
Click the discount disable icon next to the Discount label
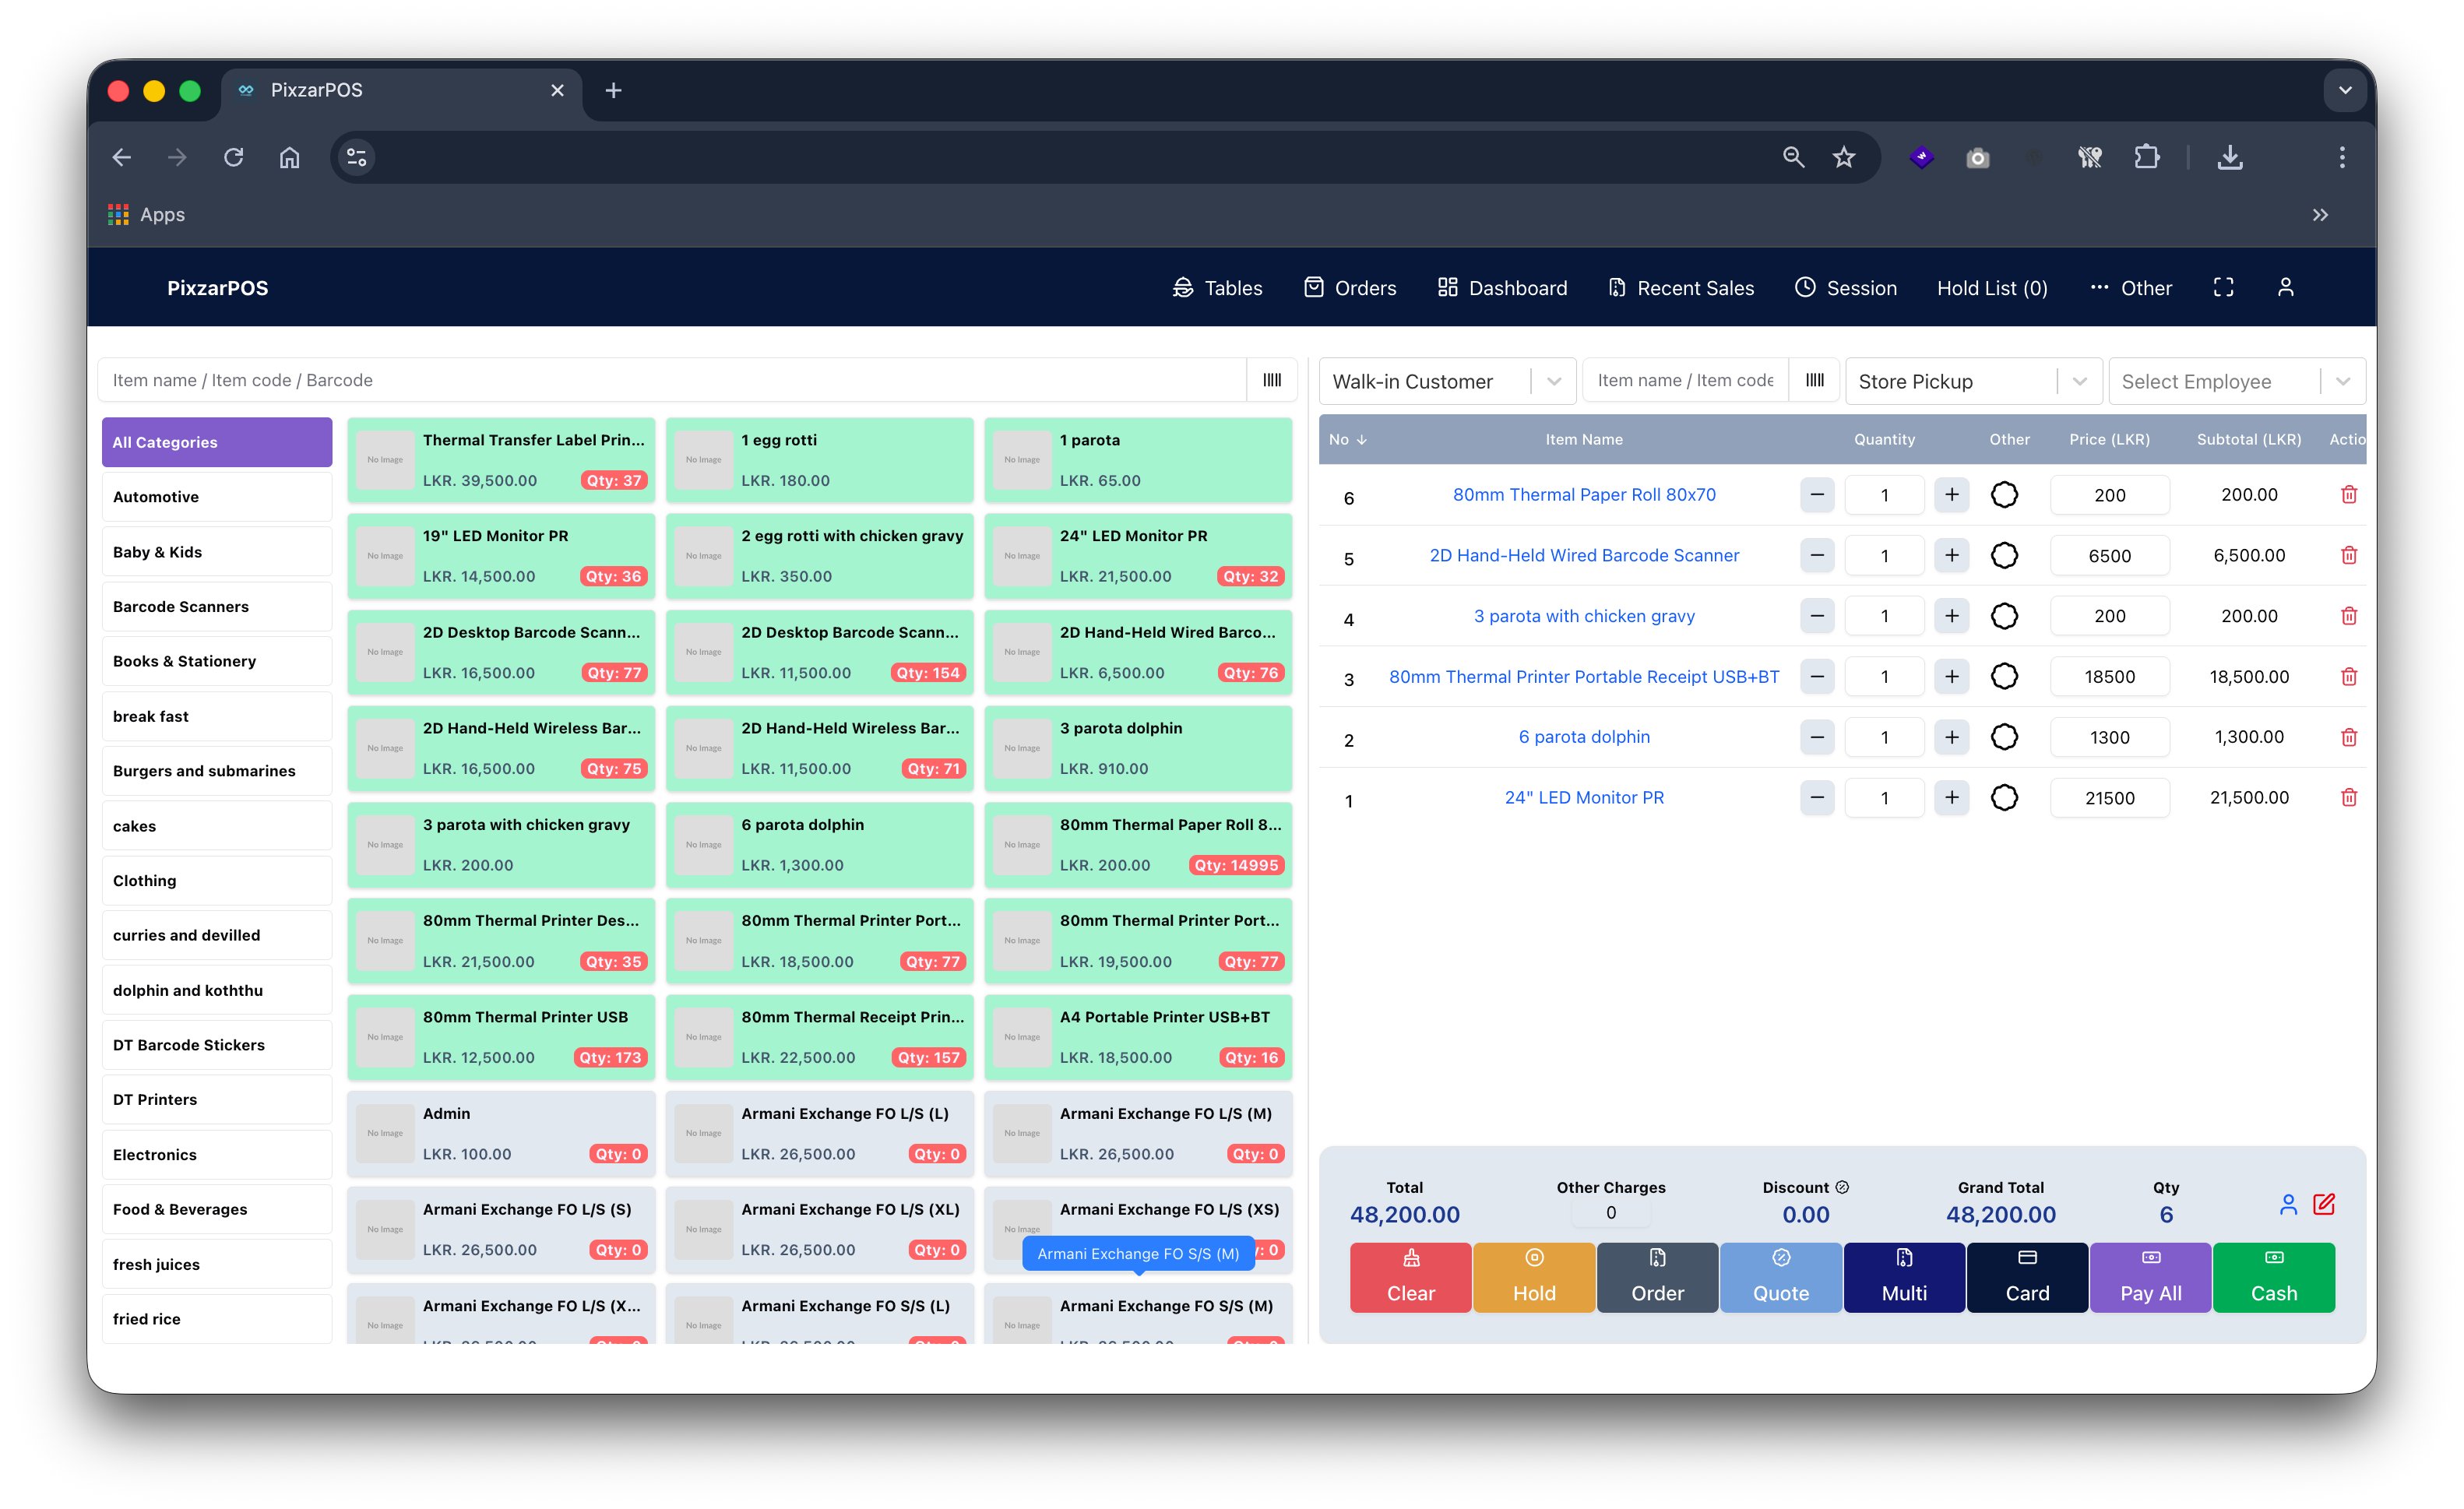(x=1843, y=1187)
